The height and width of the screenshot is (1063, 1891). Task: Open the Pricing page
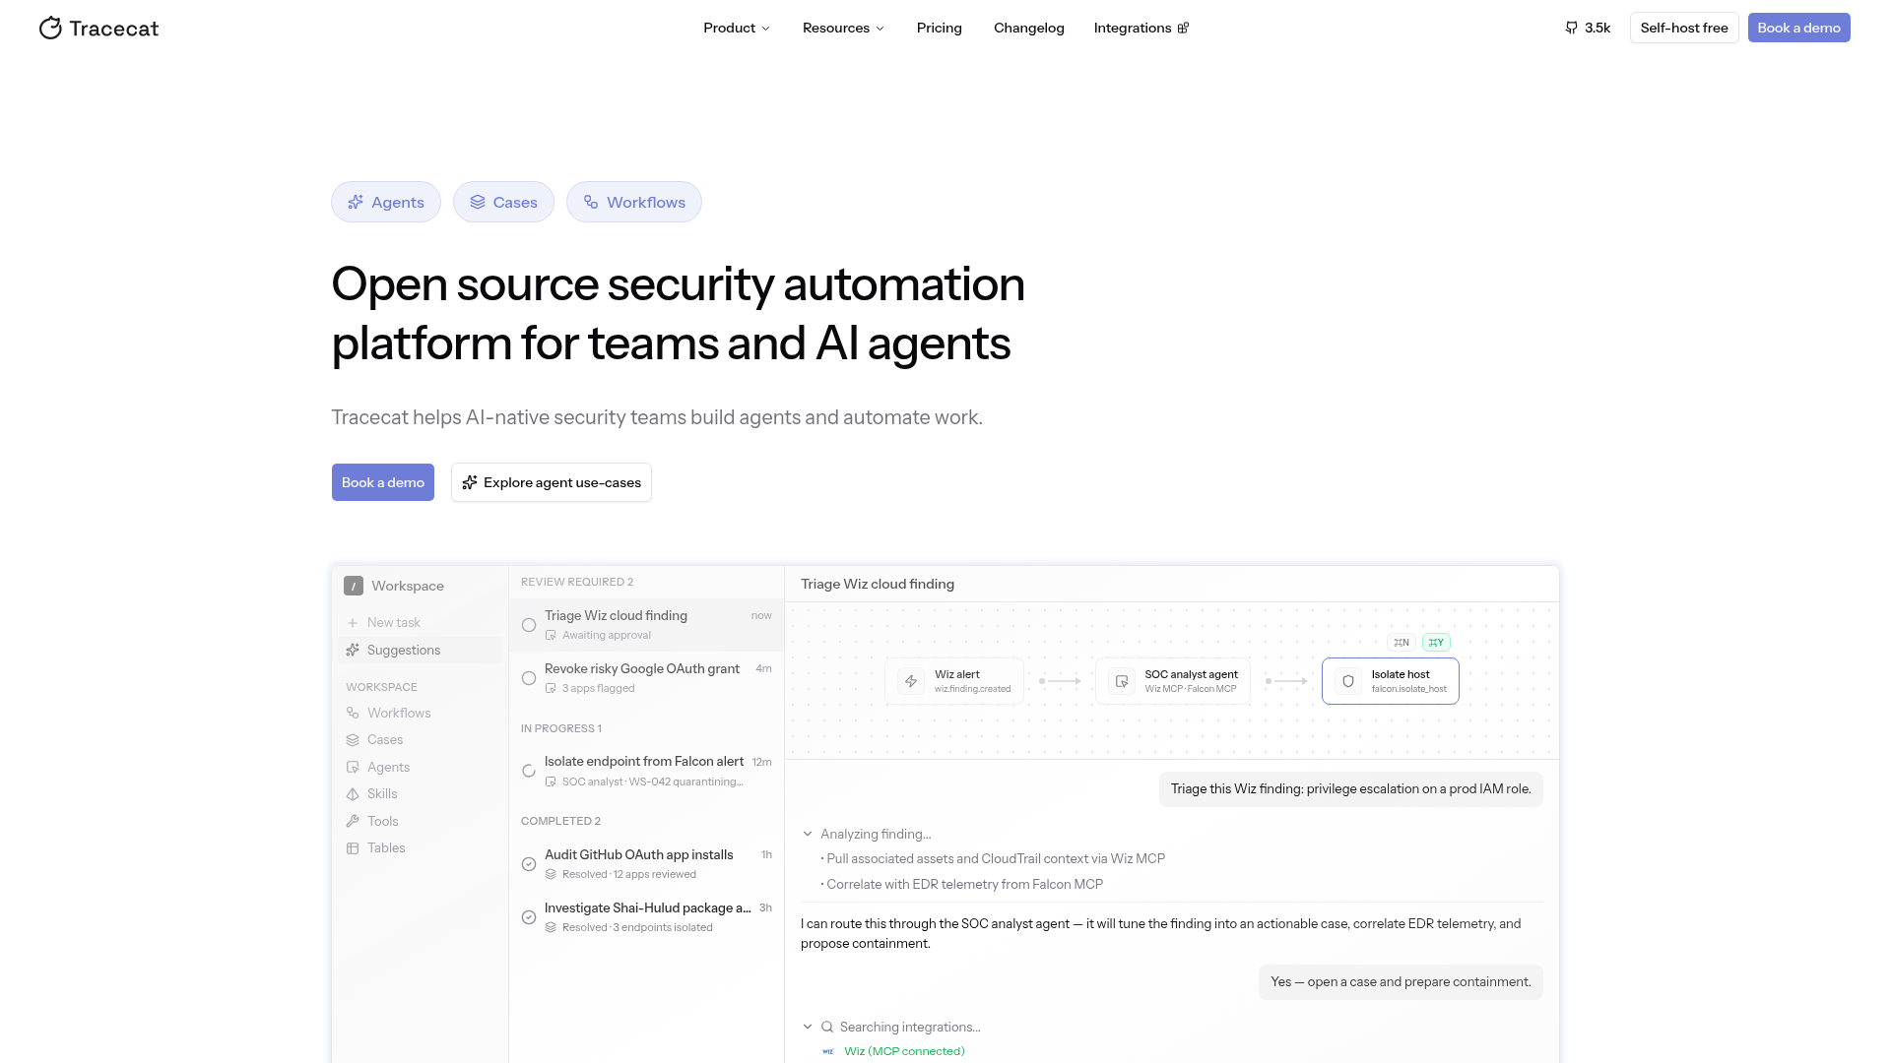939,28
